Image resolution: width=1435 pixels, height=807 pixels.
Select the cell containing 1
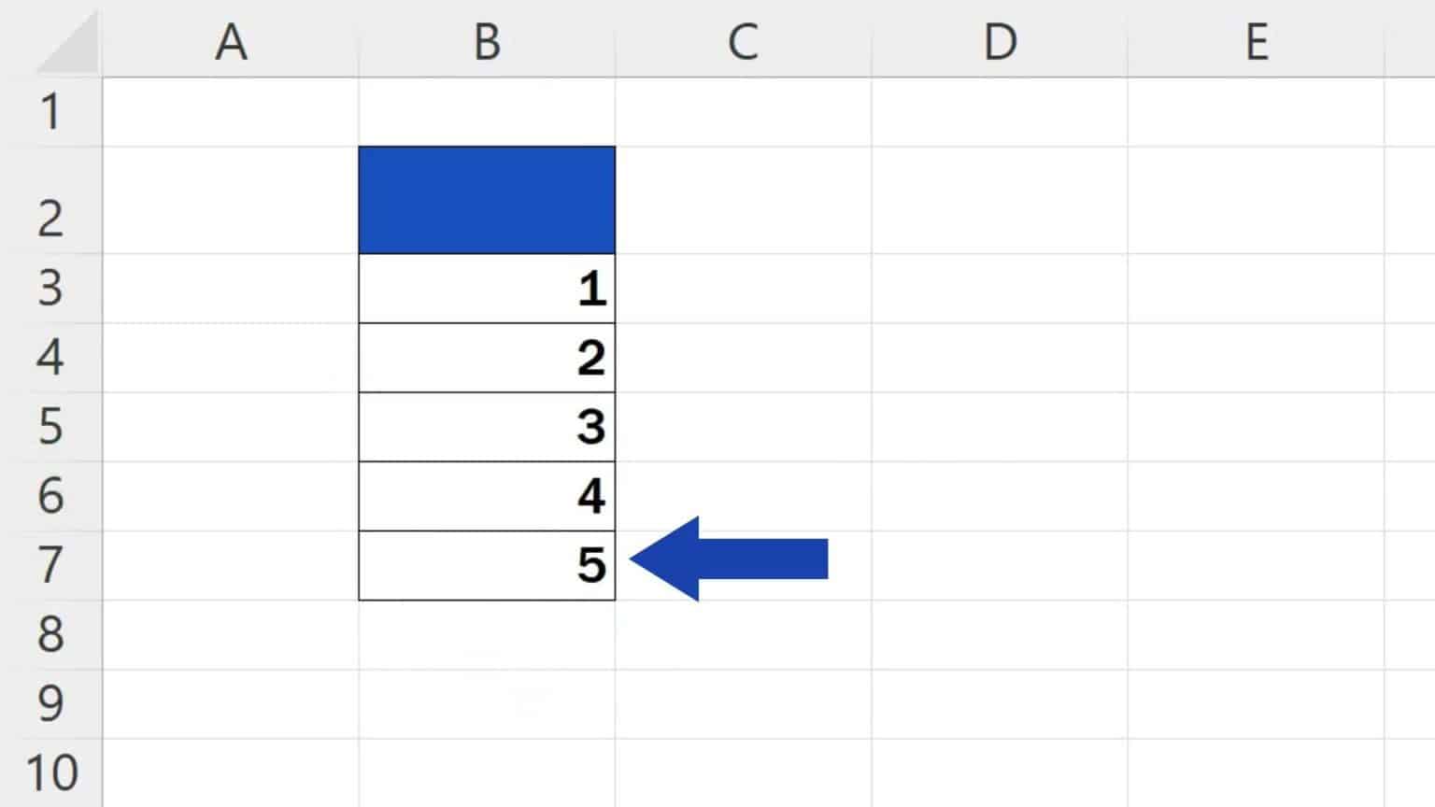[x=487, y=289]
